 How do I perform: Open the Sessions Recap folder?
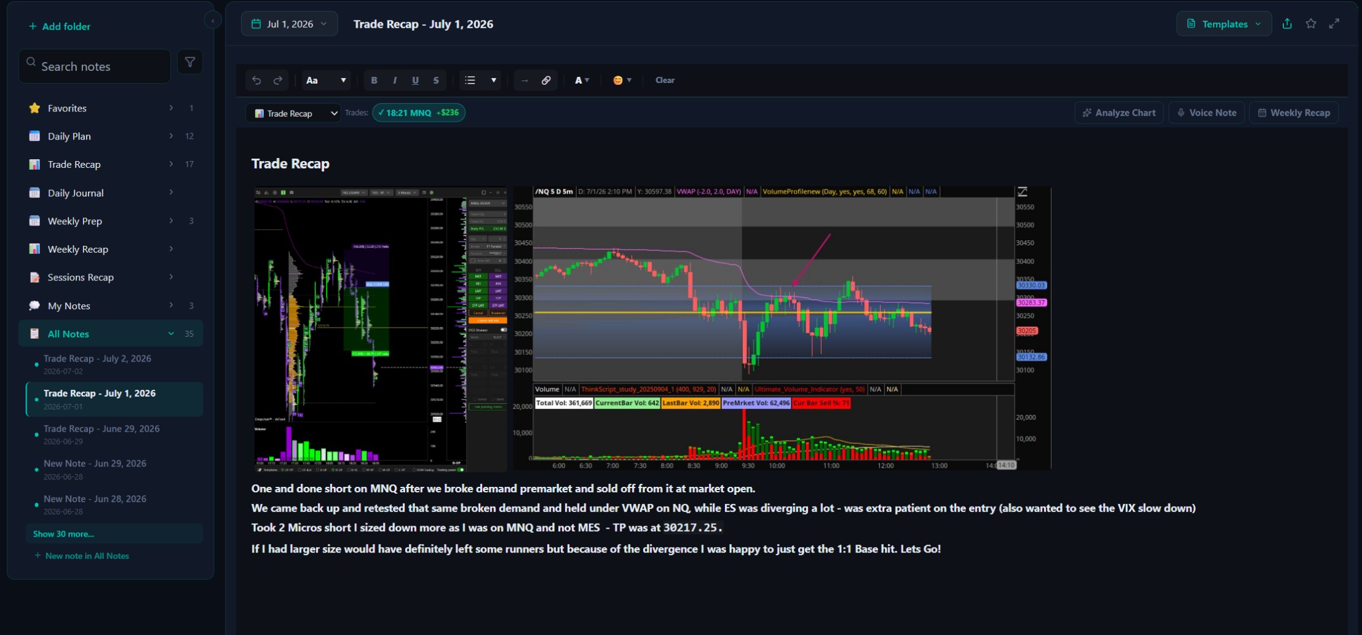click(x=111, y=277)
